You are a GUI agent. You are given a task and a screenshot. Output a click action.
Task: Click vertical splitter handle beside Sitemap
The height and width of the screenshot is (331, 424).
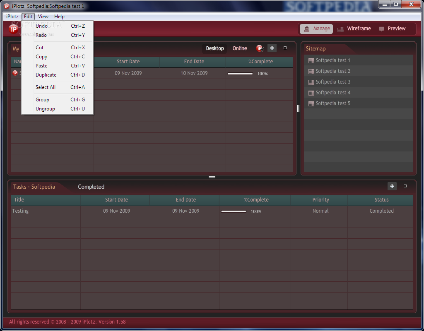coord(298,108)
